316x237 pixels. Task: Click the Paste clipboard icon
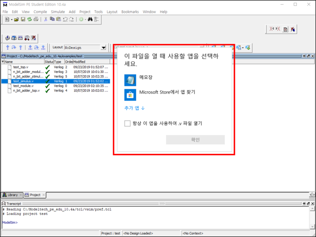tap(59, 19)
